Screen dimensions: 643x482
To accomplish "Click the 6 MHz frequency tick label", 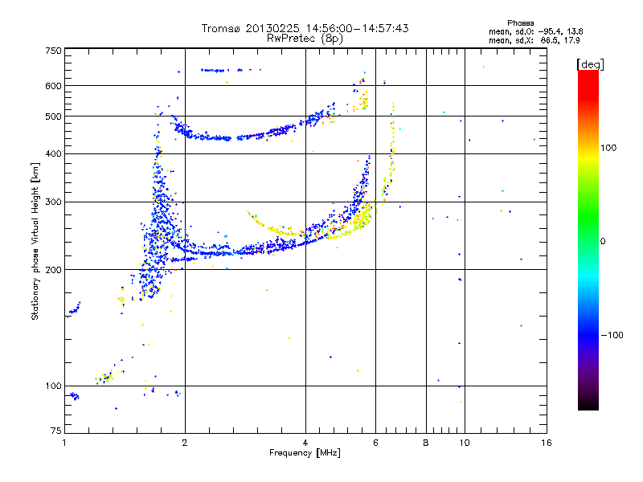I will pyautogui.click(x=375, y=443).
